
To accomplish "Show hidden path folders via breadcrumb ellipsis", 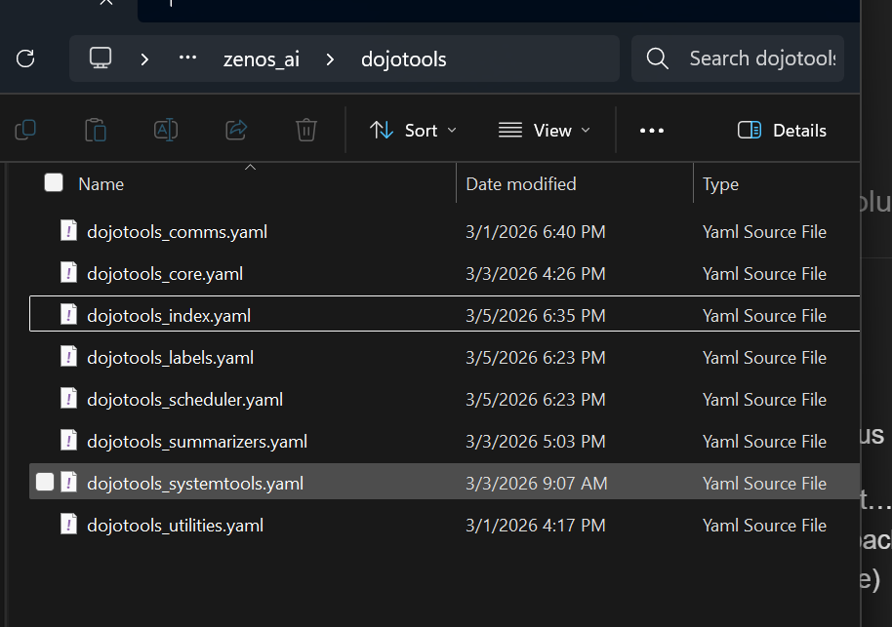I will 188,59.
